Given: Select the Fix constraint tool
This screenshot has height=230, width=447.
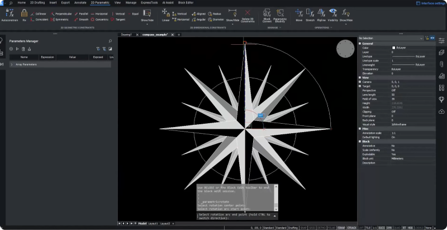Looking at the screenshot, I should click(x=24, y=13).
